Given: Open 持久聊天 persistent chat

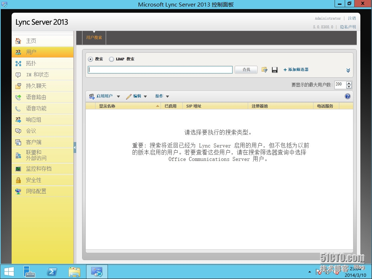Looking at the screenshot, I should [43, 86].
